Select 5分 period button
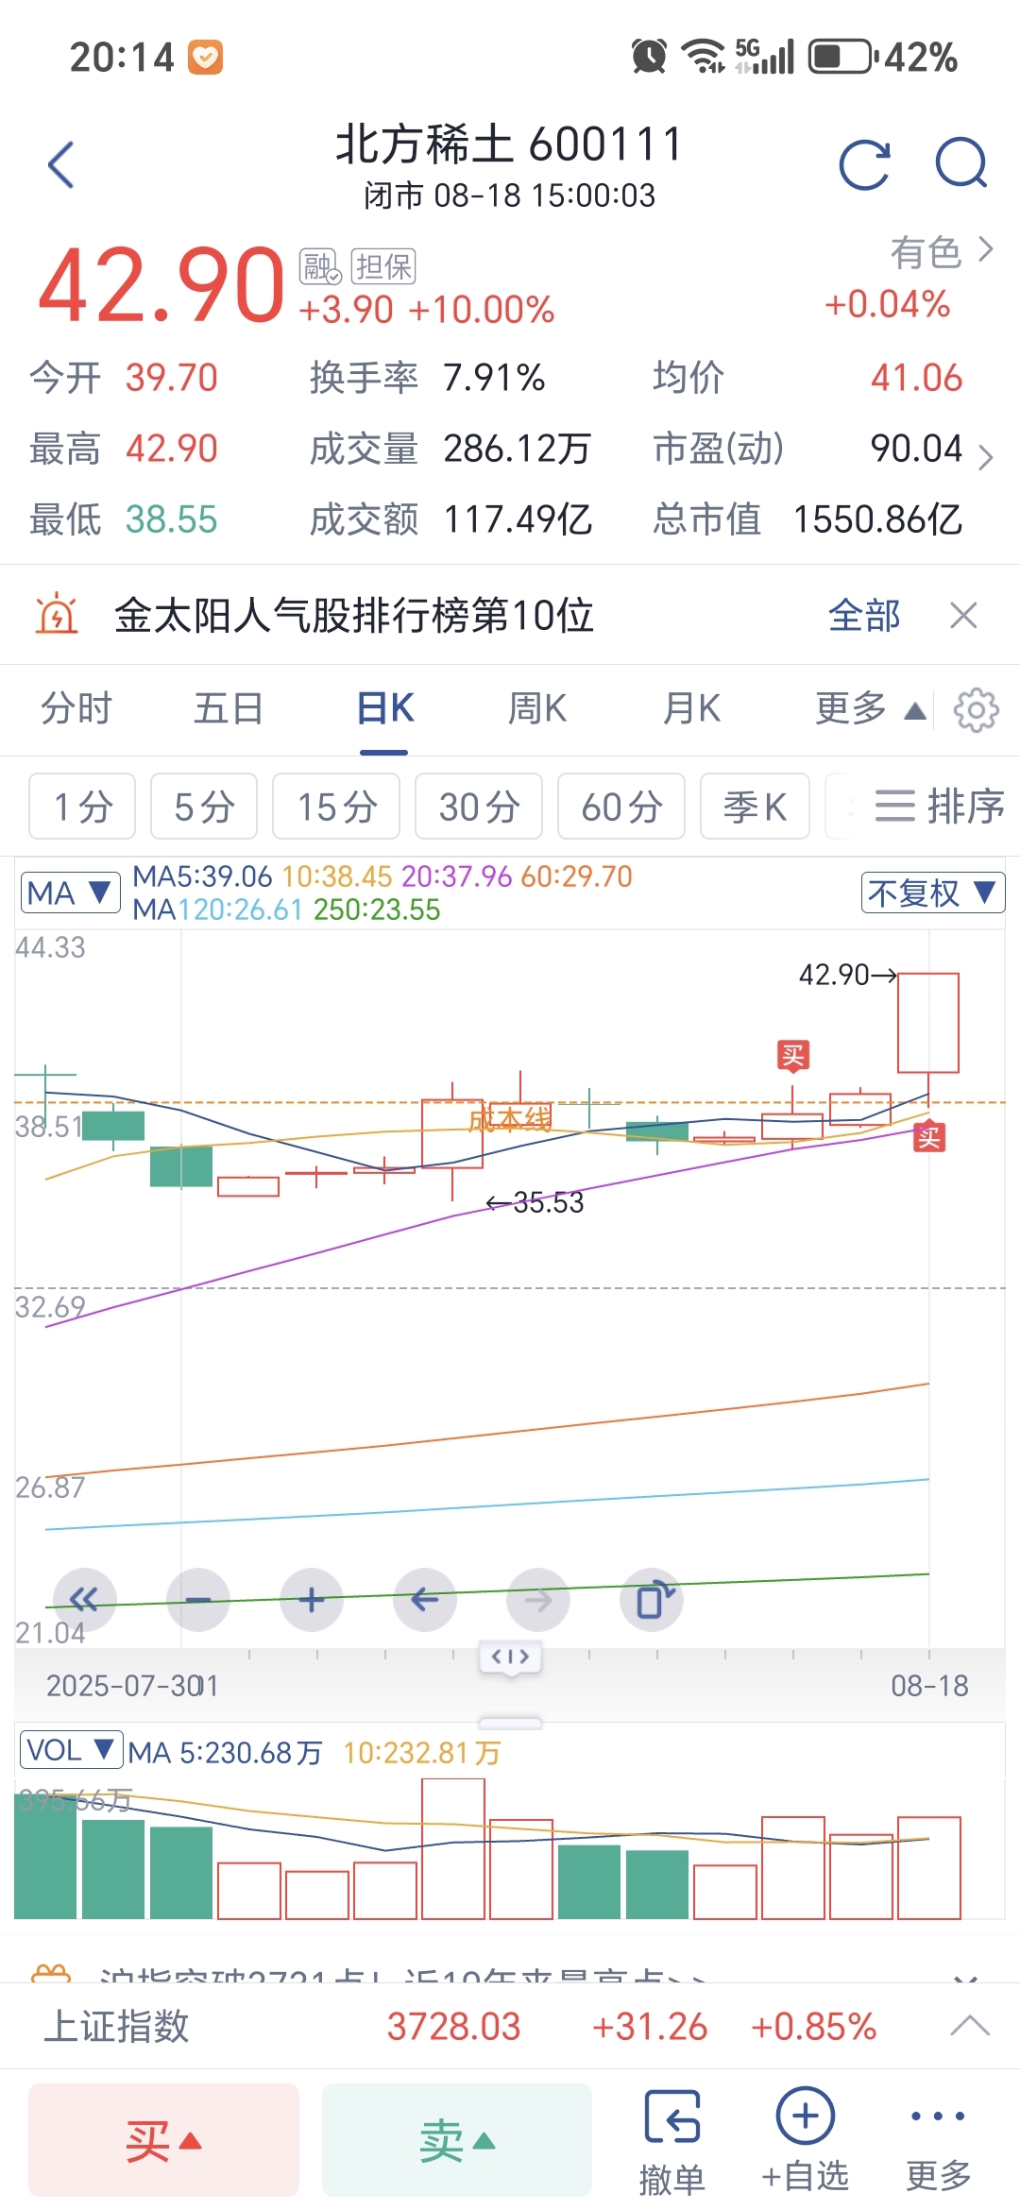Screen dimensions: 1020x2210 pos(204,807)
